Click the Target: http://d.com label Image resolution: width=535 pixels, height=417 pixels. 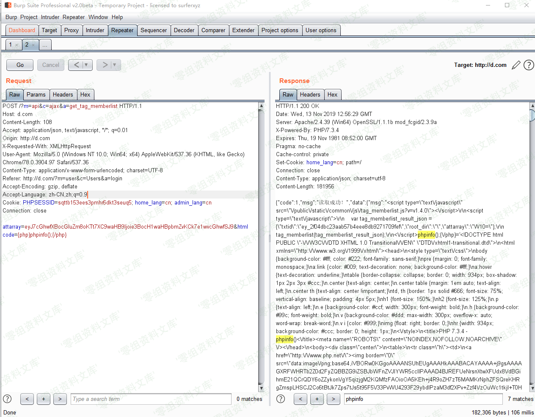click(x=480, y=65)
